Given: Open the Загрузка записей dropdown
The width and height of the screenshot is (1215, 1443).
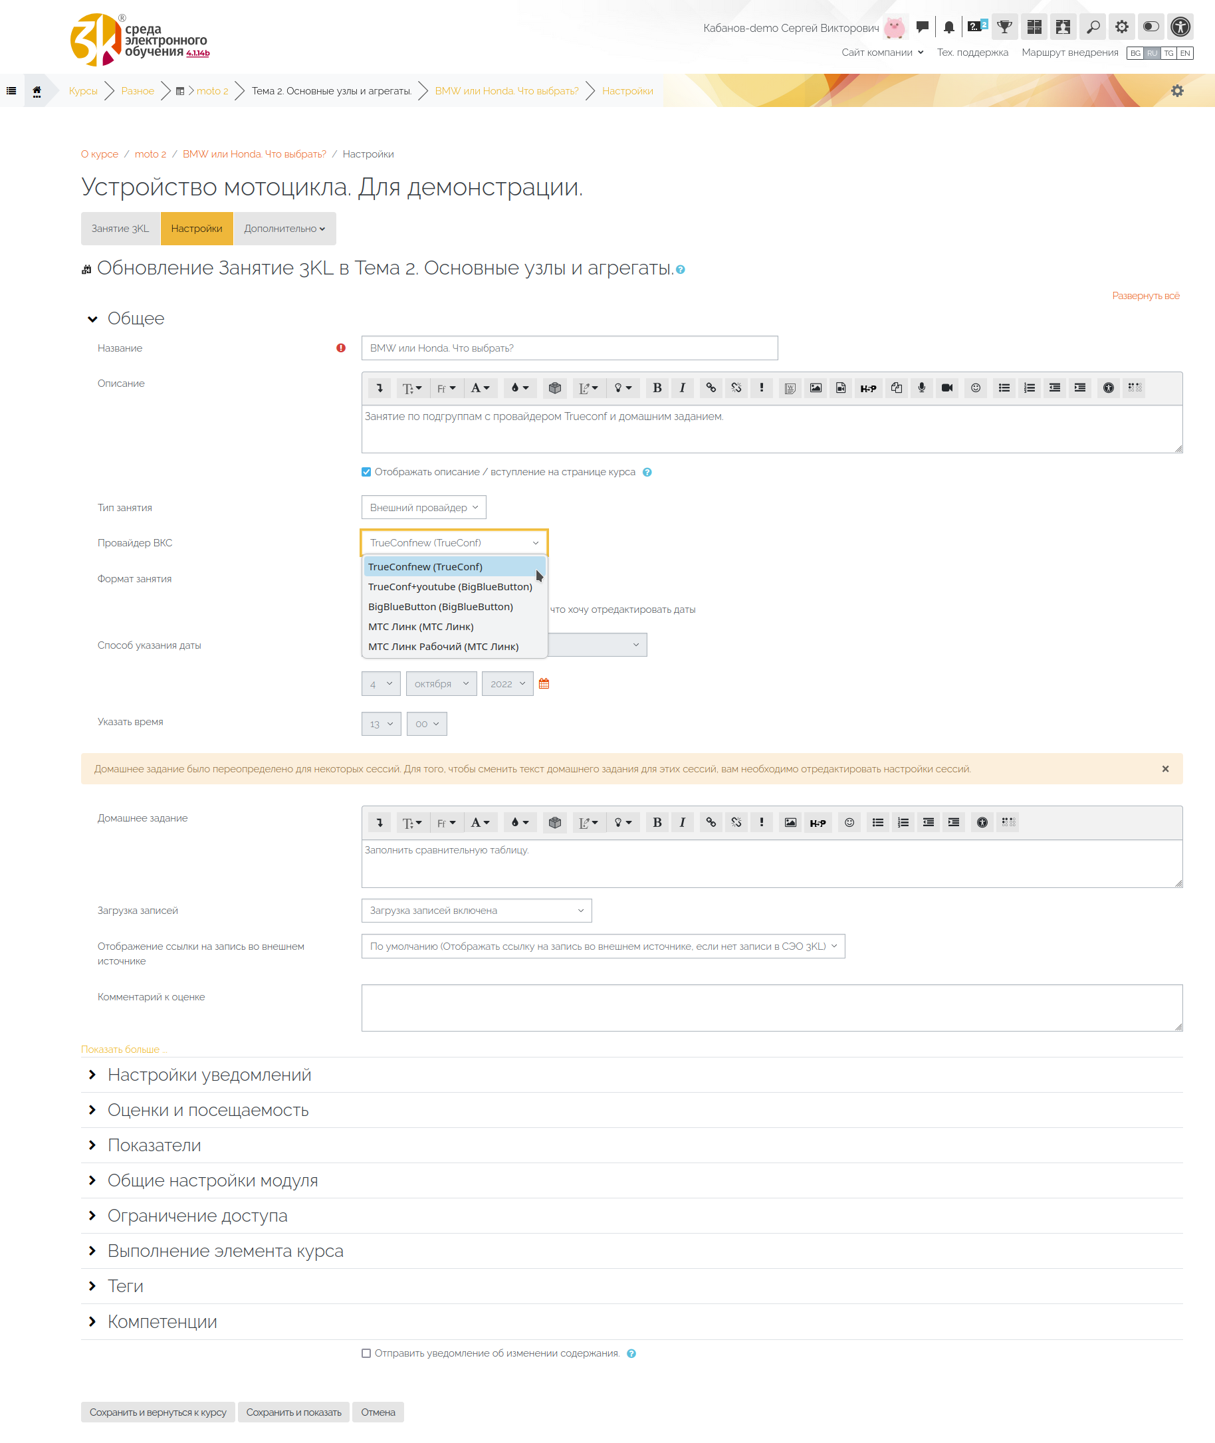Looking at the screenshot, I should click(x=477, y=911).
